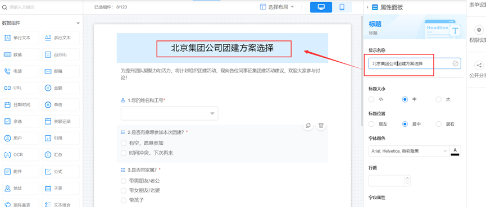Add the 金额 amount component

(x=61, y=88)
